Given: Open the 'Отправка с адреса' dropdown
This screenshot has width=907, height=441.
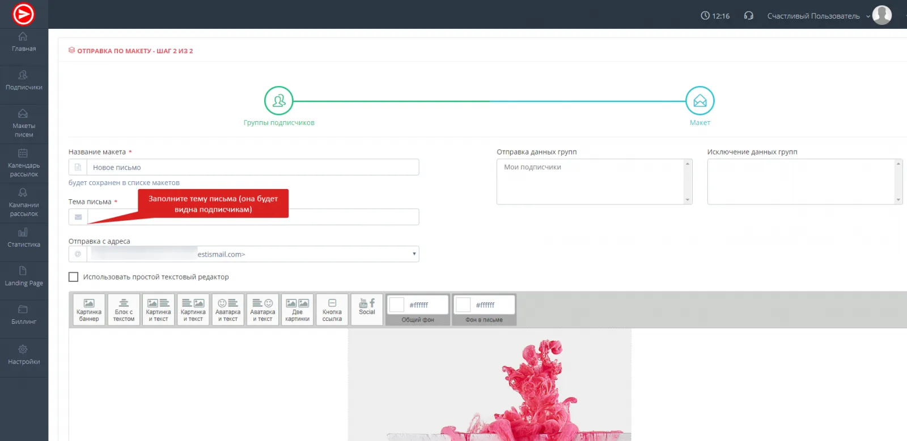Looking at the screenshot, I should [x=252, y=254].
